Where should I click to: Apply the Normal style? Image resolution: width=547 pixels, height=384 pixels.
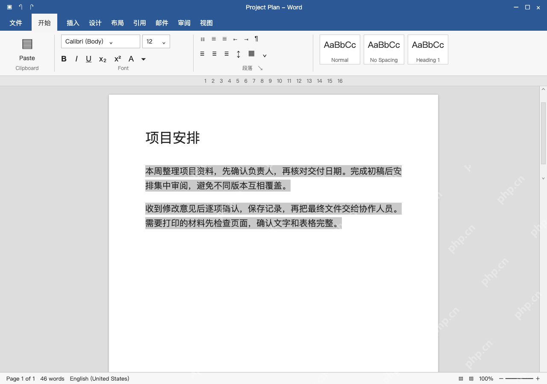click(340, 49)
